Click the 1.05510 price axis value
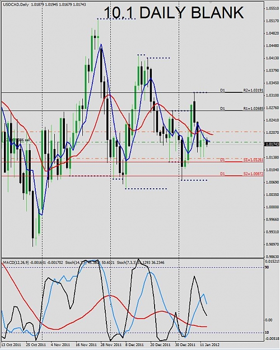The image size is (280, 350). tap(272, 8)
